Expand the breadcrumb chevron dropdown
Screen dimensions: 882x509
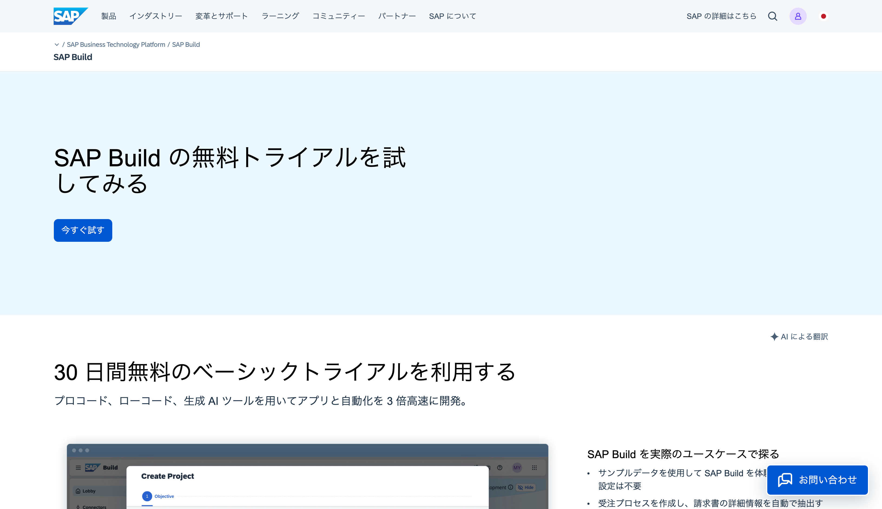tap(57, 44)
